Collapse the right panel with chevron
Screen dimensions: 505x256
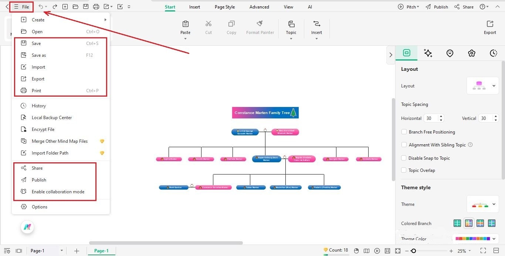[391, 55]
